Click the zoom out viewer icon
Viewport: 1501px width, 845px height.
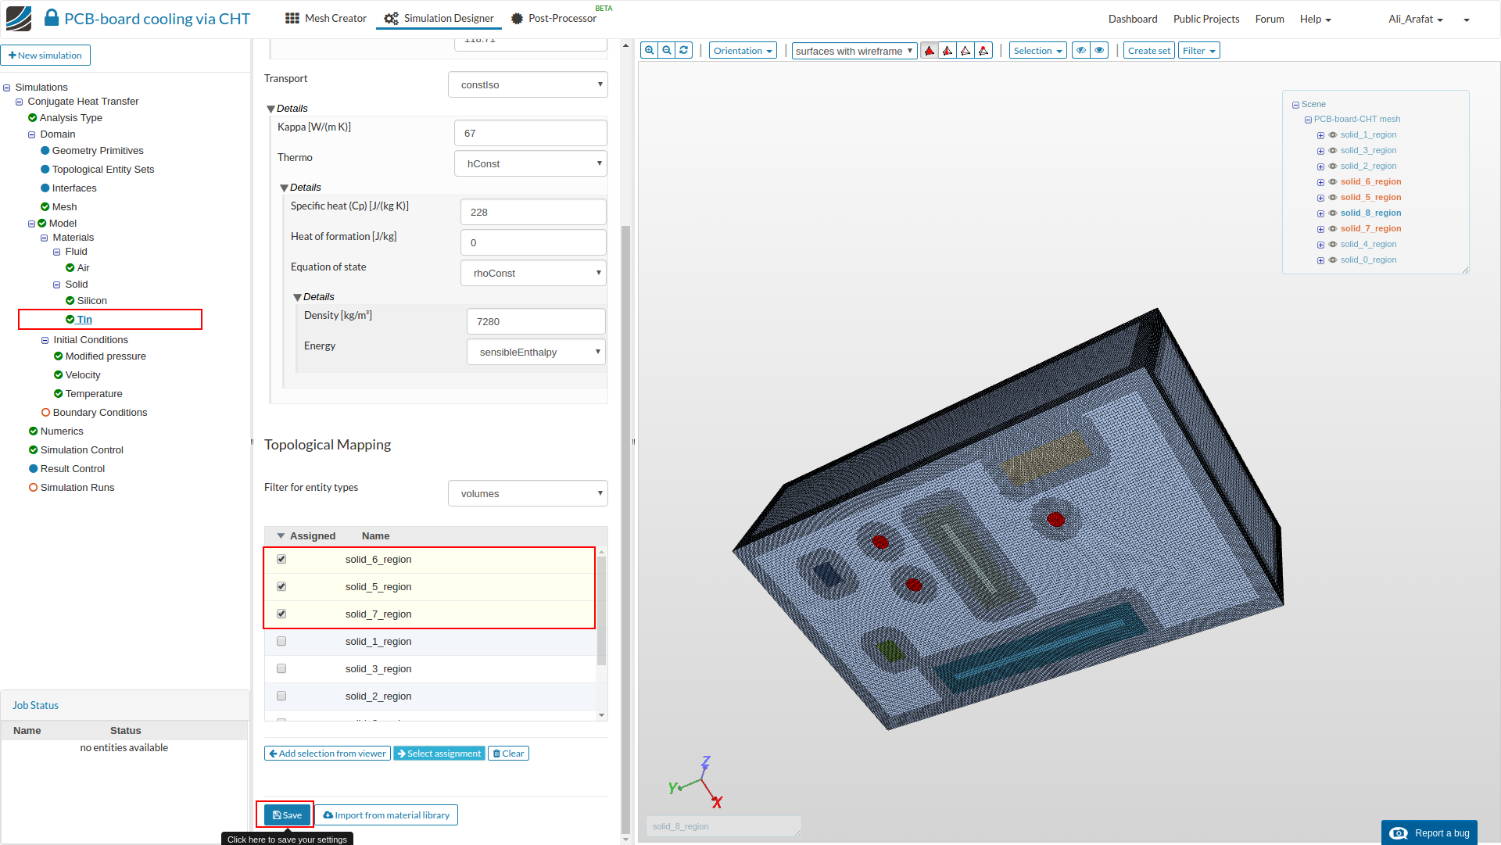[x=667, y=51]
